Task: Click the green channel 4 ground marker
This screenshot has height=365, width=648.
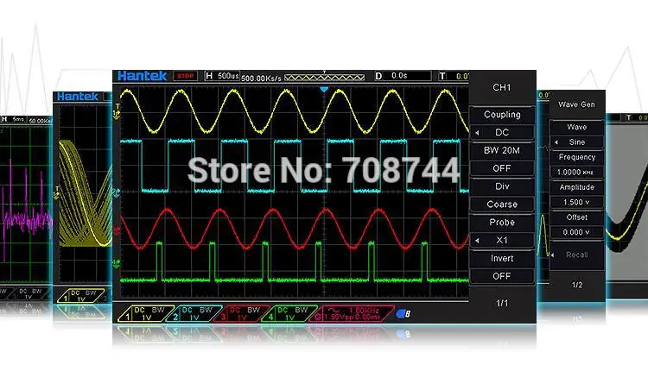Action: [116, 263]
